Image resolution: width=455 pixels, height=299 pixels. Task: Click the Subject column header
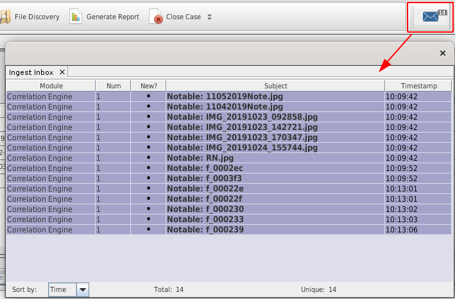point(275,86)
